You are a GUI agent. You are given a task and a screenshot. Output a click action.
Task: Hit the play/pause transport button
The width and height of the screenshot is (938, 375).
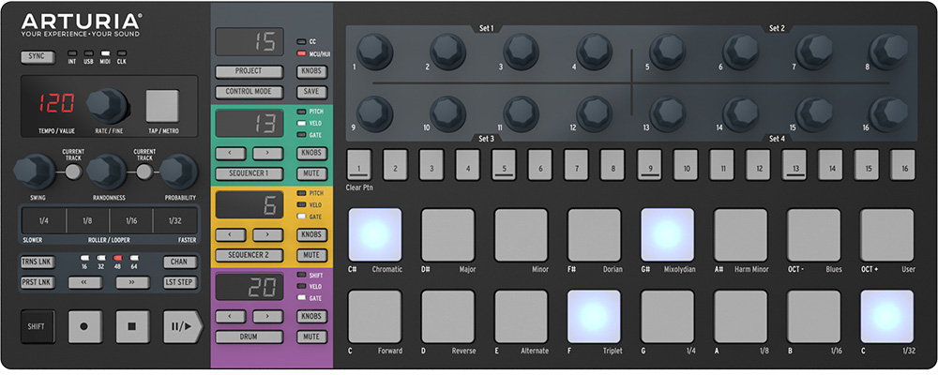(183, 326)
